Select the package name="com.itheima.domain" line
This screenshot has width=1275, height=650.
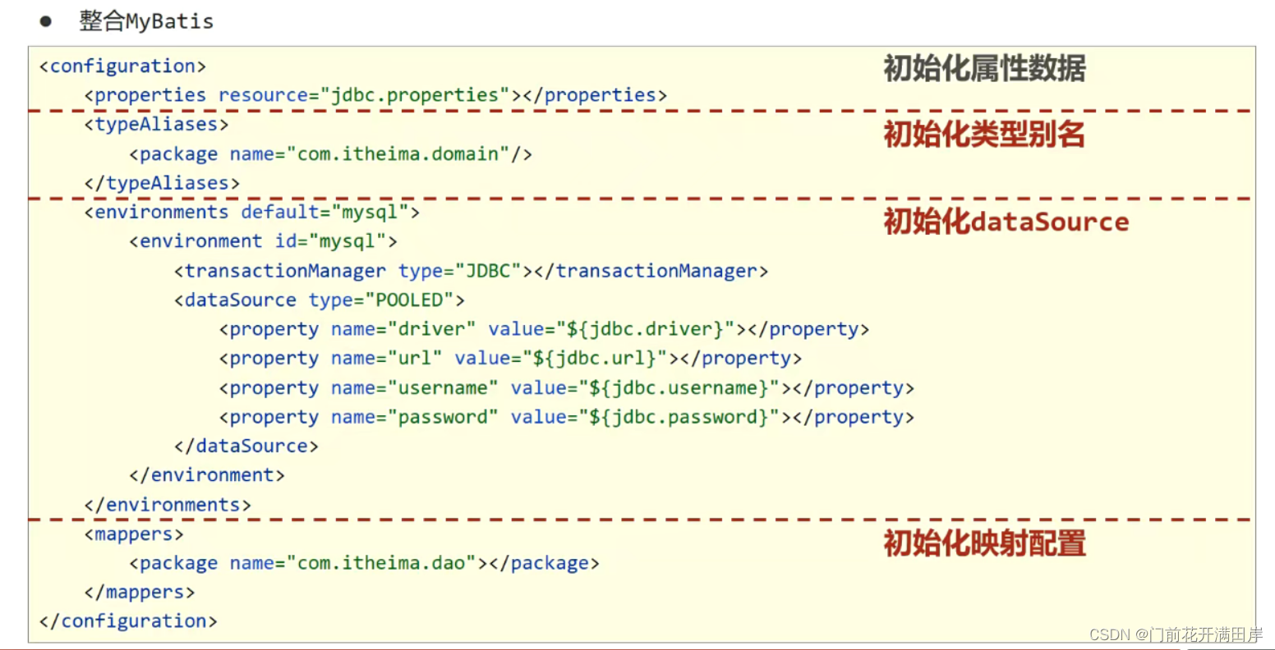(330, 154)
